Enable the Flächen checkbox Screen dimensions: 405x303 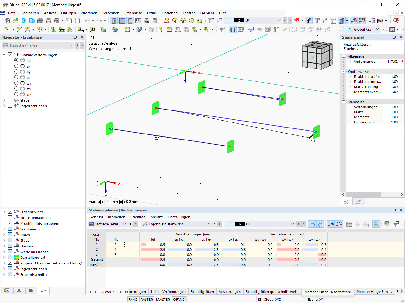(x=10, y=246)
